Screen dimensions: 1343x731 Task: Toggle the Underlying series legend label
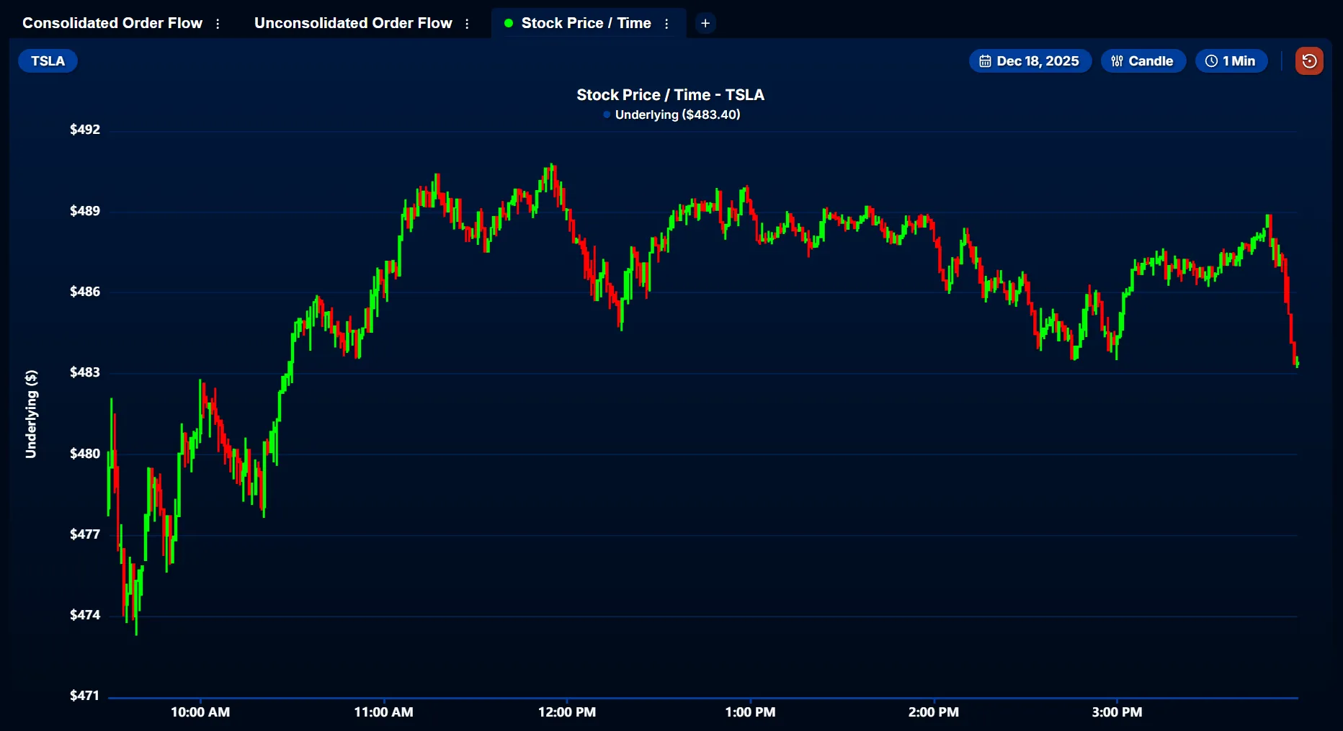click(x=677, y=115)
